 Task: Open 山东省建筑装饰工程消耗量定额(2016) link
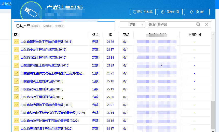point(47,42)
